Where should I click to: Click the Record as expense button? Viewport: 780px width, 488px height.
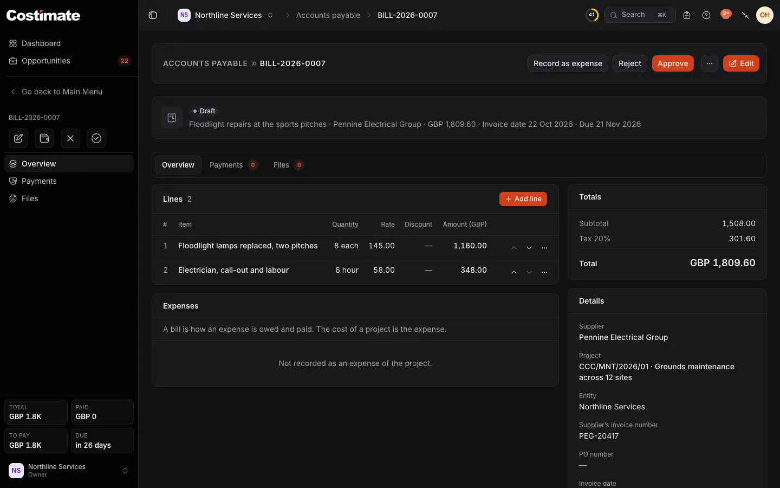tap(568, 63)
